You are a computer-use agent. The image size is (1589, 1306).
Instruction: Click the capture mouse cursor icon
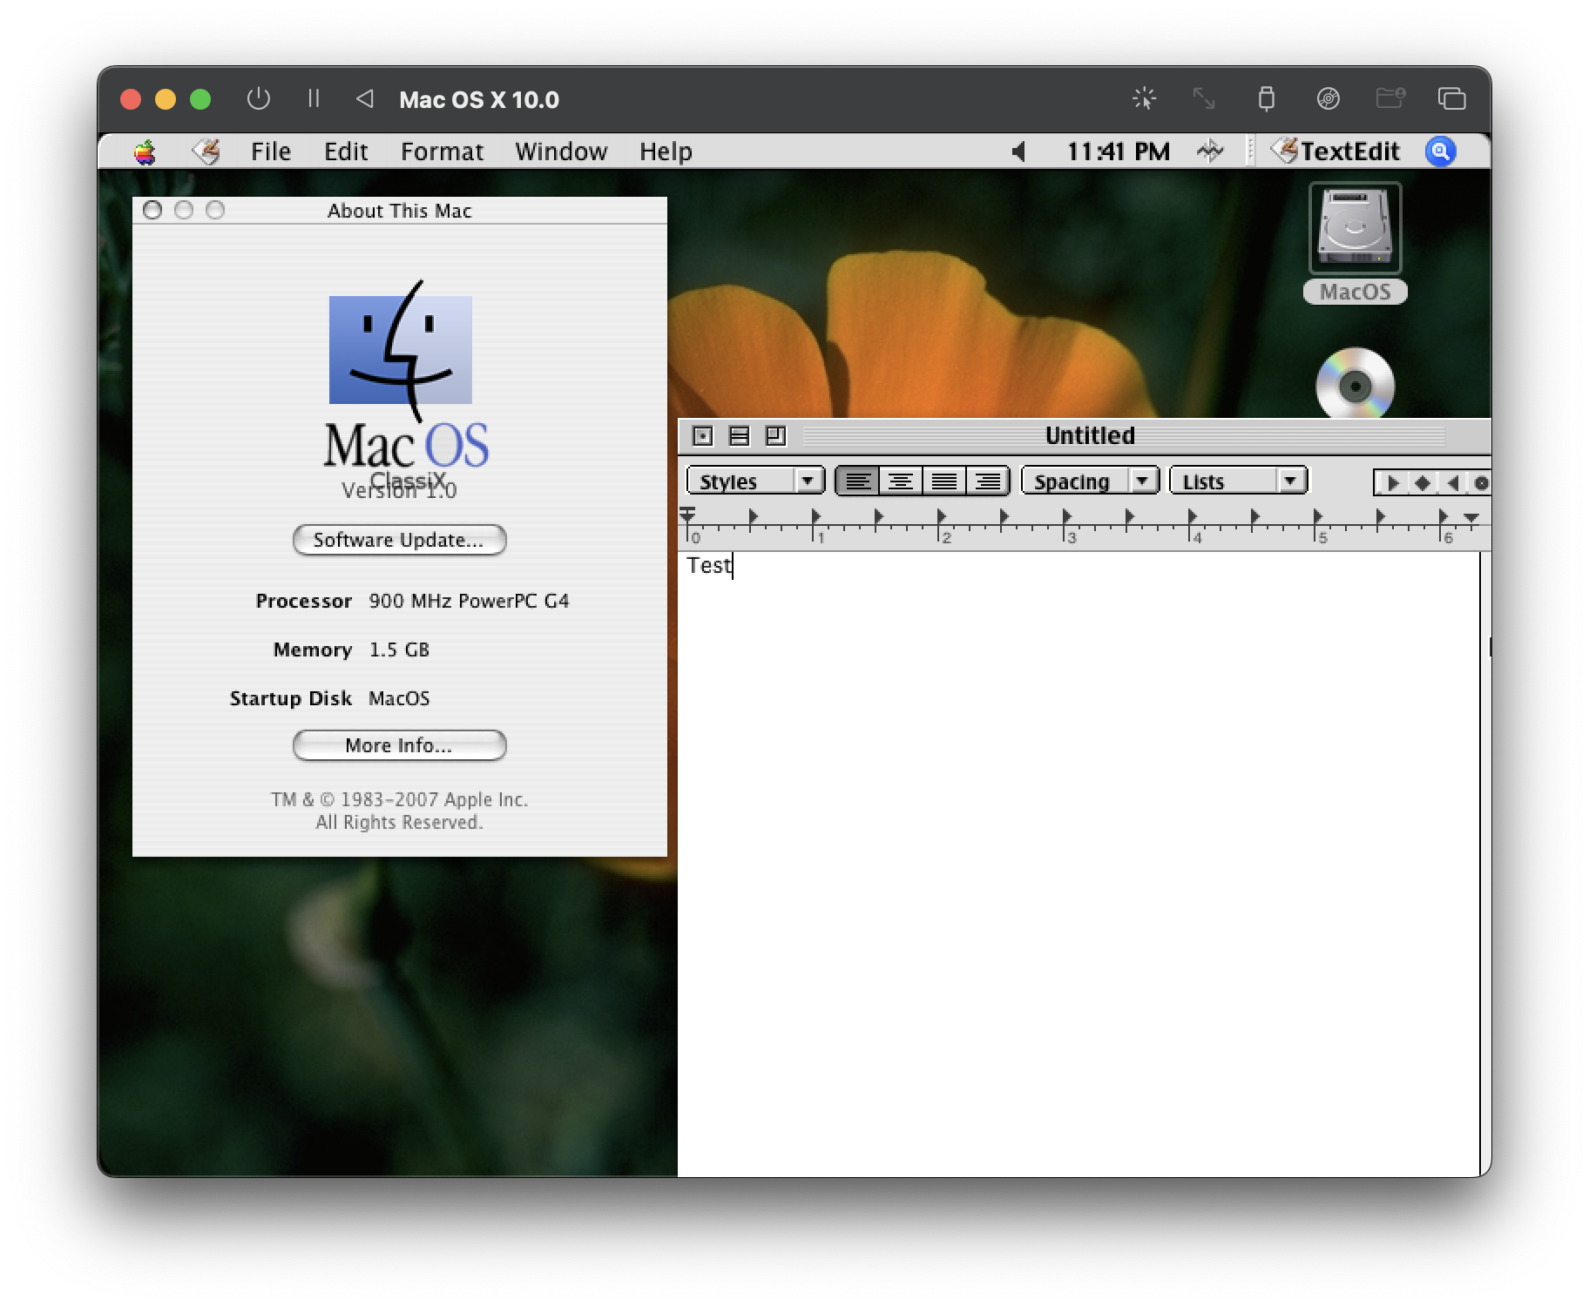(x=1144, y=98)
